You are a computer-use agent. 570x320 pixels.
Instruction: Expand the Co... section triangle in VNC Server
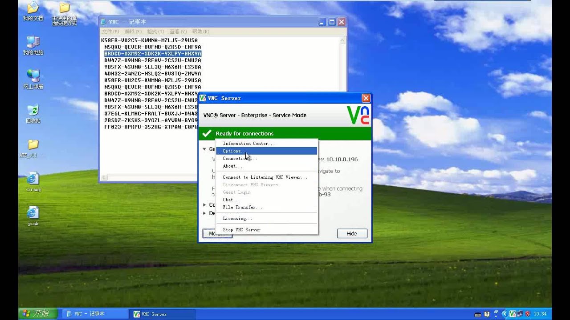click(x=204, y=205)
